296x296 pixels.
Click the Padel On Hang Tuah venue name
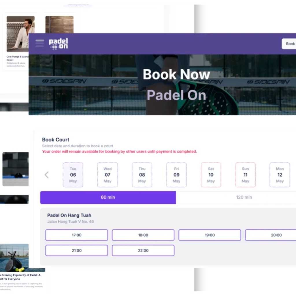[x=69, y=215]
